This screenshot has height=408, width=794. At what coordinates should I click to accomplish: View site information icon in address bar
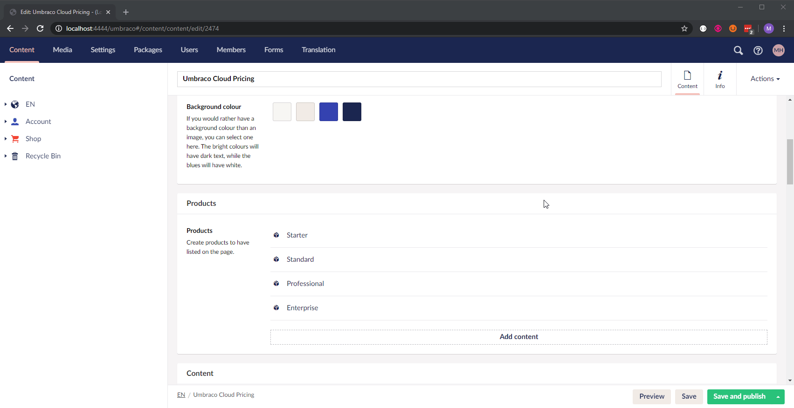point(59,28)
